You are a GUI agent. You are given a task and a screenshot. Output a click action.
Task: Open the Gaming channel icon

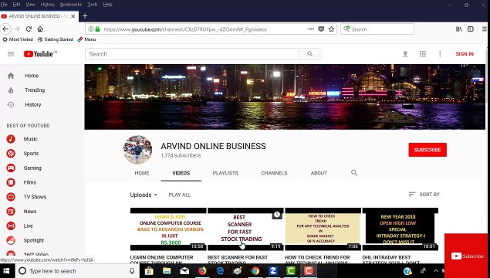(11, 168)
